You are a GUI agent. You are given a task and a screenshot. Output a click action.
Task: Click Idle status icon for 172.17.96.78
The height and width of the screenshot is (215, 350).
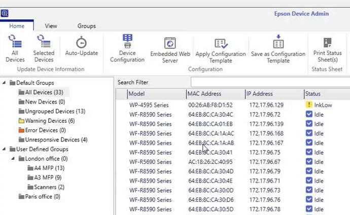pyautogui.click(x=309, y=209)
